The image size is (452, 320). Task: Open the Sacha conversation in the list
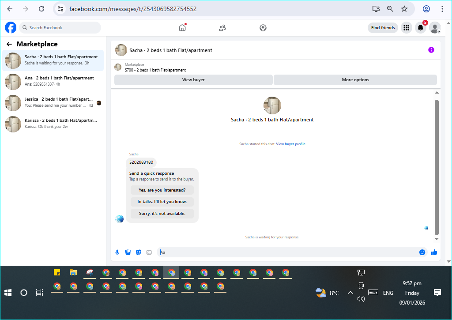pos(53,60)
